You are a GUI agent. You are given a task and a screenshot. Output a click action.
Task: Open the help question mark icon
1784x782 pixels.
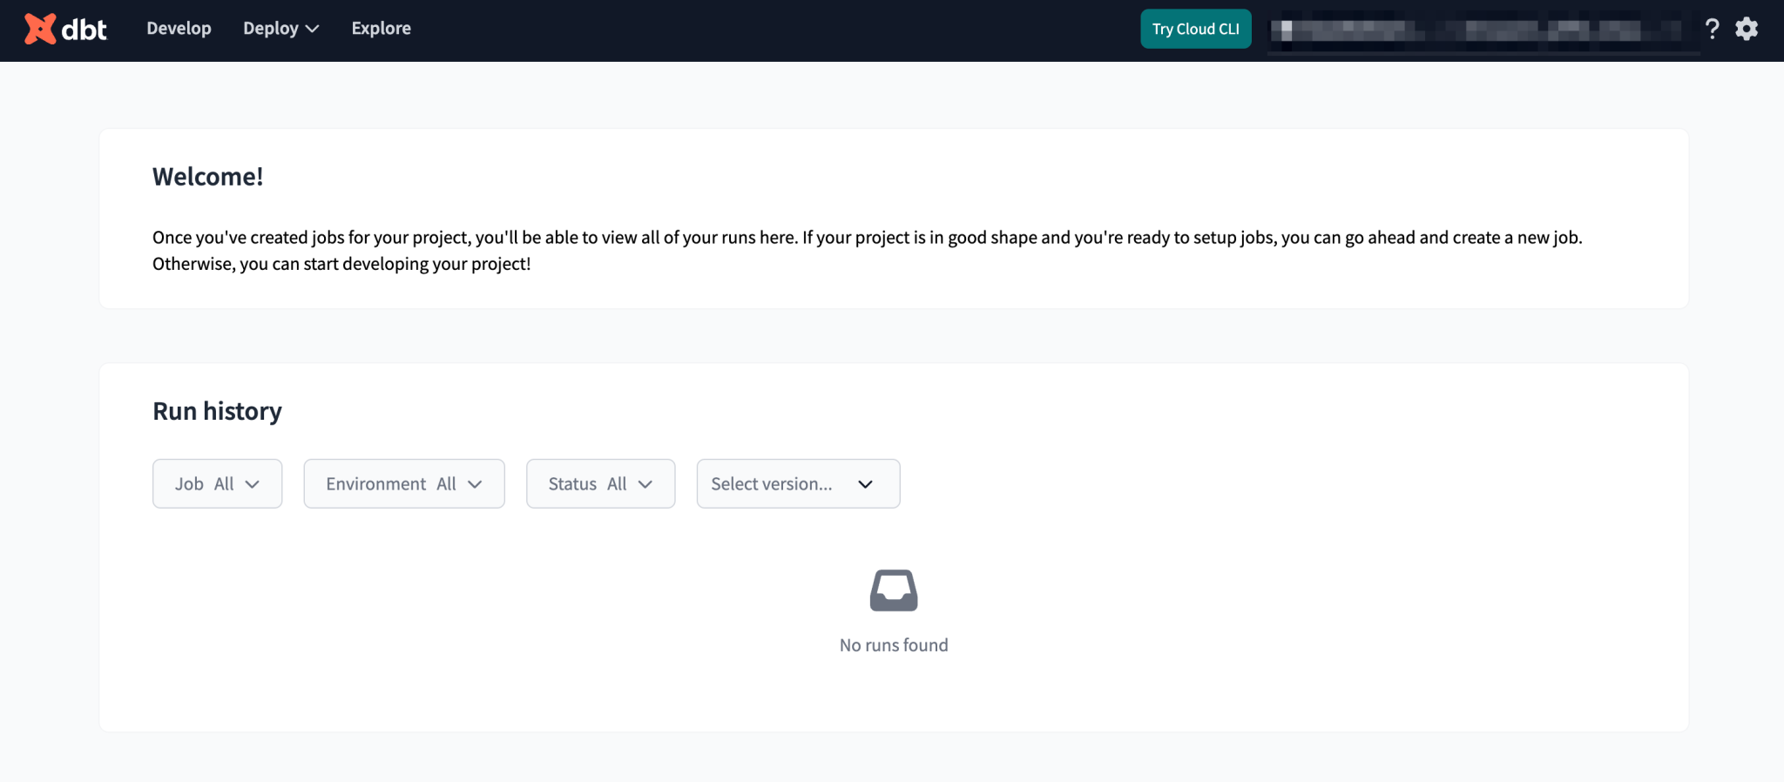[1712, 29]
